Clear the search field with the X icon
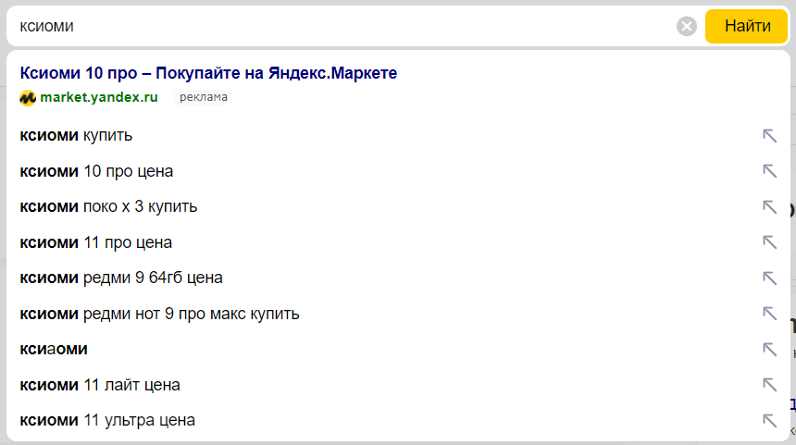Screen dimensions: 796x445 (687, 27)
